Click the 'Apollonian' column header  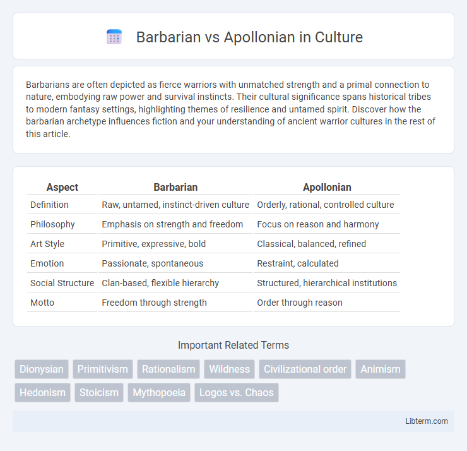[x=327, y=187]
